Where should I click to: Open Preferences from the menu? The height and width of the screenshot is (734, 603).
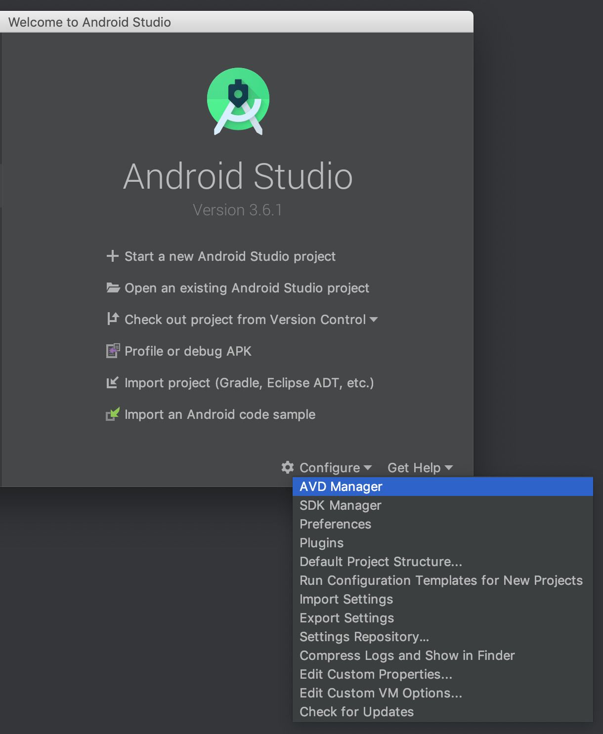pos(443,524)
